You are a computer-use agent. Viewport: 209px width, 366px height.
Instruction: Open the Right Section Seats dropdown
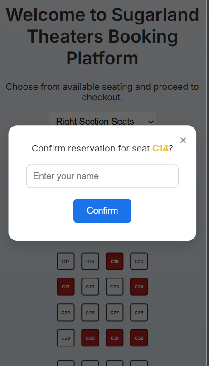click(x=102, y=122)
